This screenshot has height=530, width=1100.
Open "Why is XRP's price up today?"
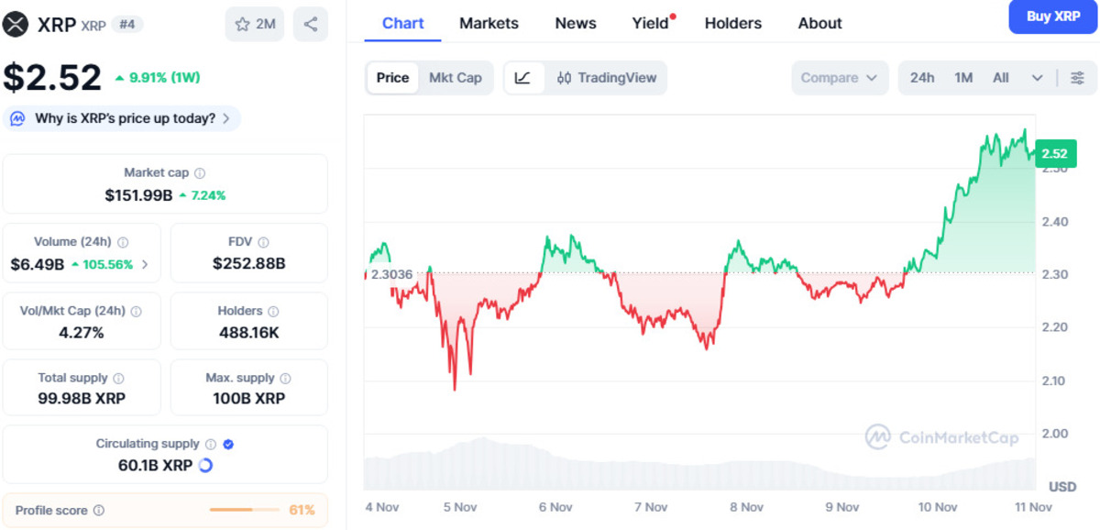point(125,118)
